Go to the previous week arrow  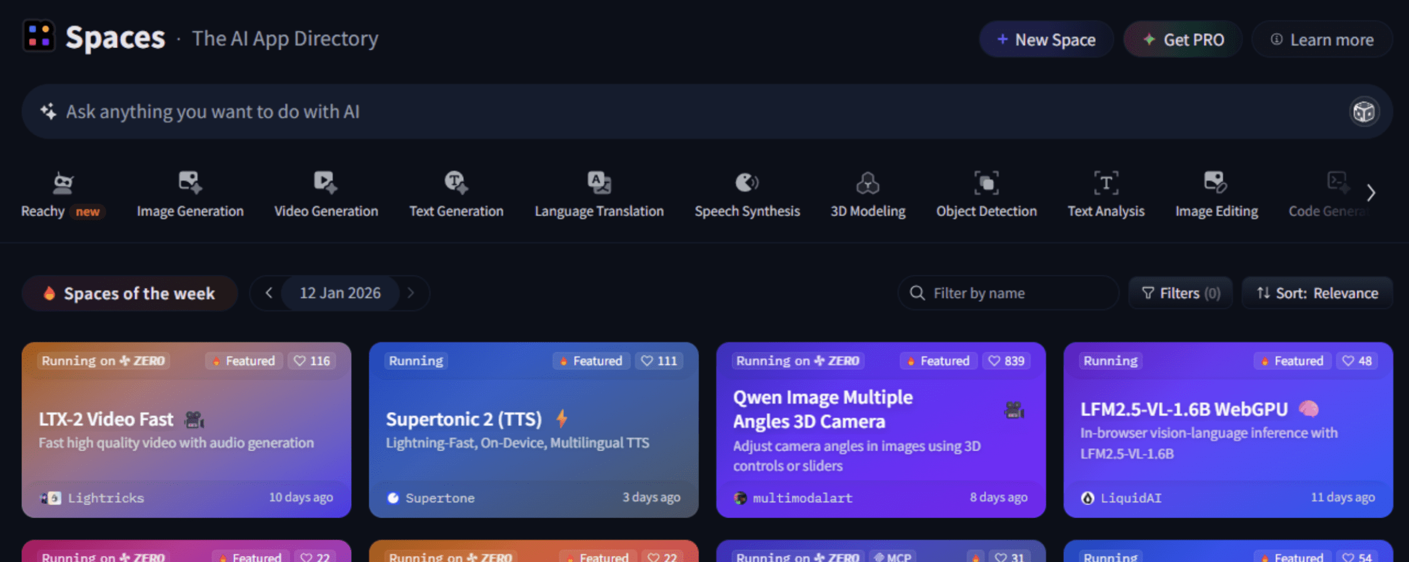(269, 293)
